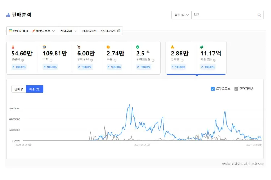Click the 검색 search input field

click(224, 15)
